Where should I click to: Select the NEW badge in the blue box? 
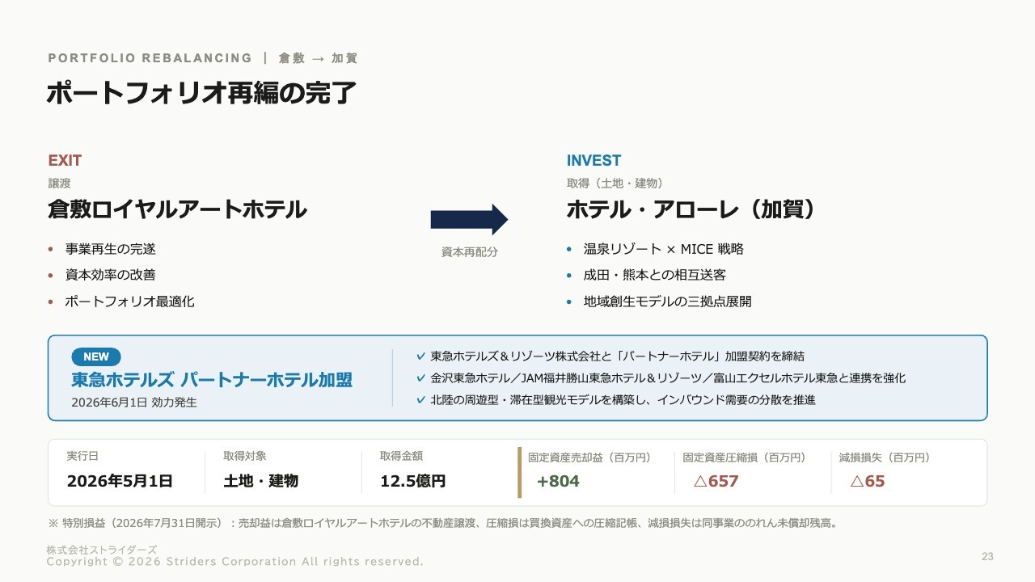(x=96, y=356)
